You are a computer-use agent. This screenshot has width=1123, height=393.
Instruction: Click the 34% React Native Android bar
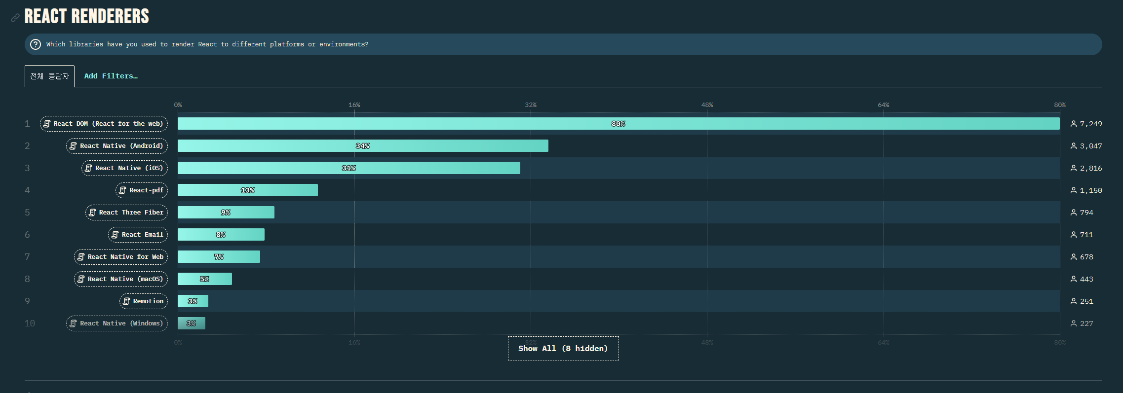click(x=363, y=146)
